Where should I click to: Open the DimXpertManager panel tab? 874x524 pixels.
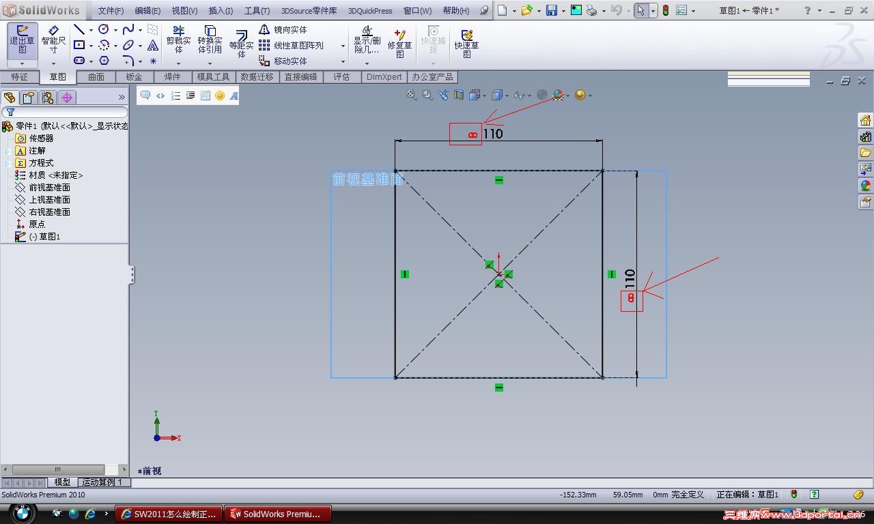point(67,97)
